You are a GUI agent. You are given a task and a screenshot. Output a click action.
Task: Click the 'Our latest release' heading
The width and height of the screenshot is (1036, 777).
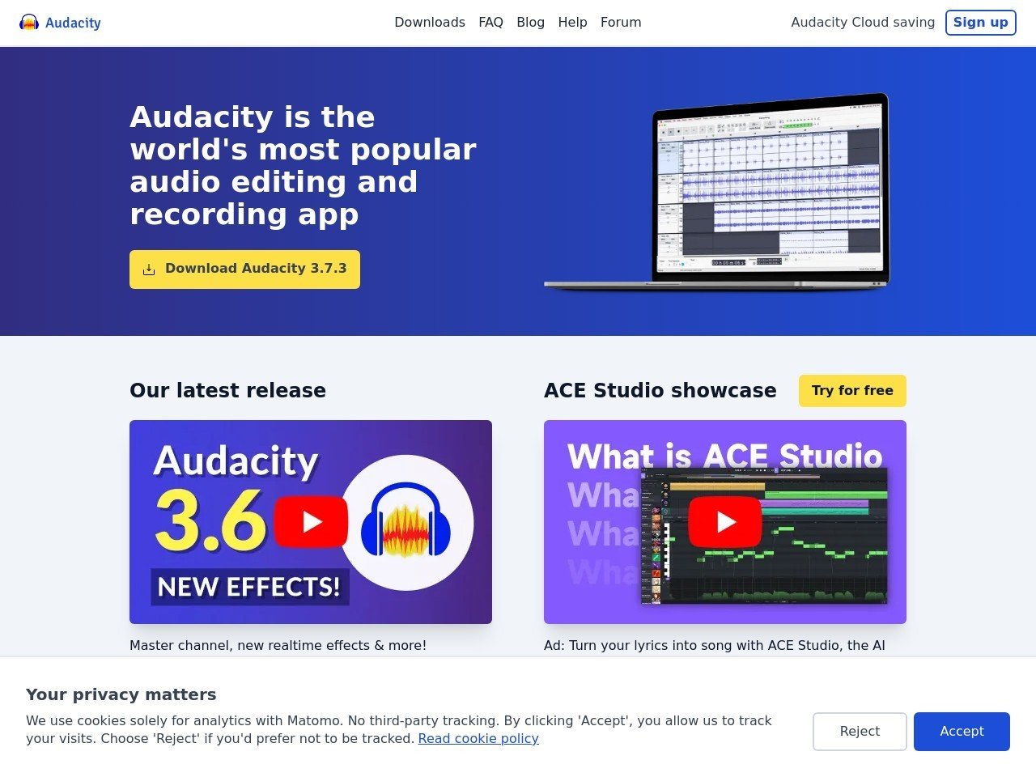point(227,390)
